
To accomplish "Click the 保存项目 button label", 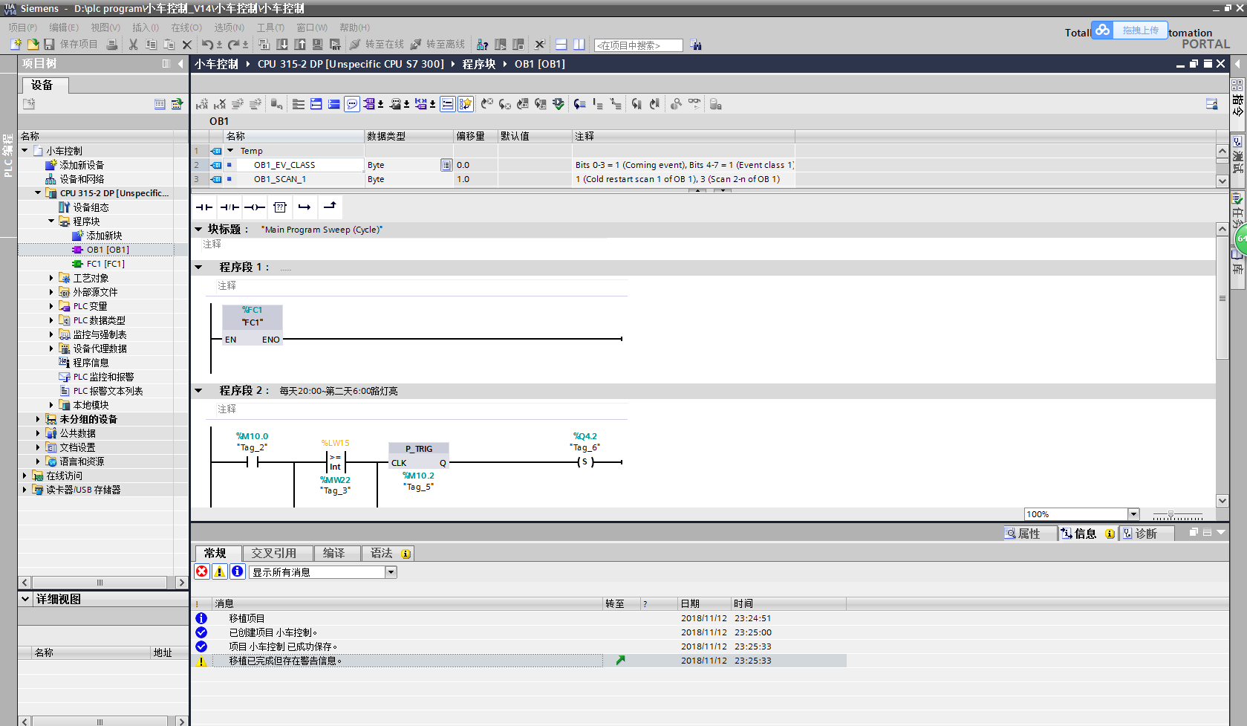I will [79, 45].
